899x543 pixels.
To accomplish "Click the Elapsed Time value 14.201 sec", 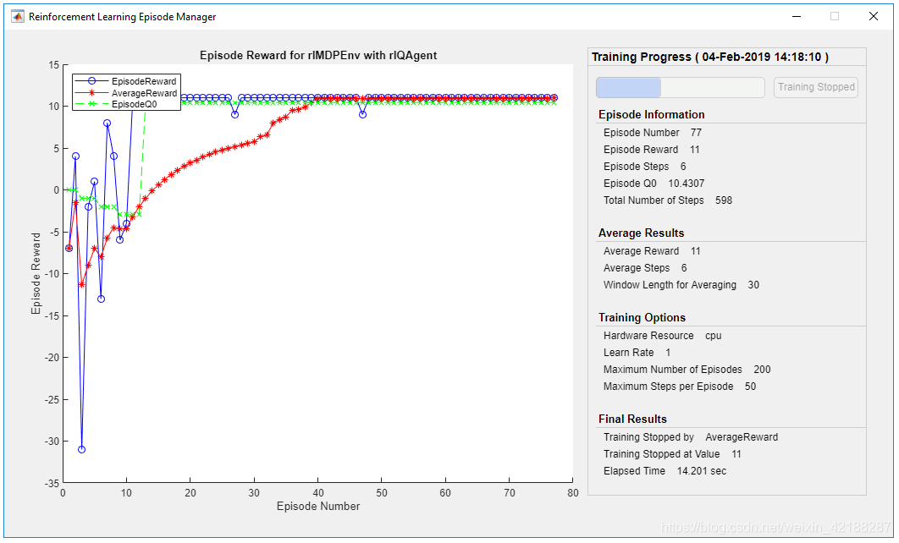I will [702, 471].
